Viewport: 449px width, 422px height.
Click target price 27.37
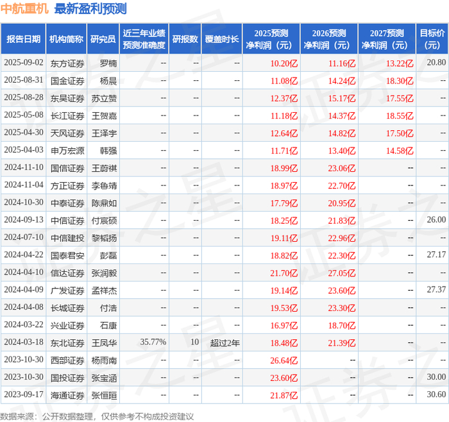[436, 290]
